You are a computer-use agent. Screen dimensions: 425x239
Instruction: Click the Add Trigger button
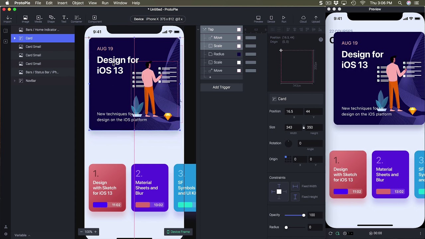coord(221,87)
